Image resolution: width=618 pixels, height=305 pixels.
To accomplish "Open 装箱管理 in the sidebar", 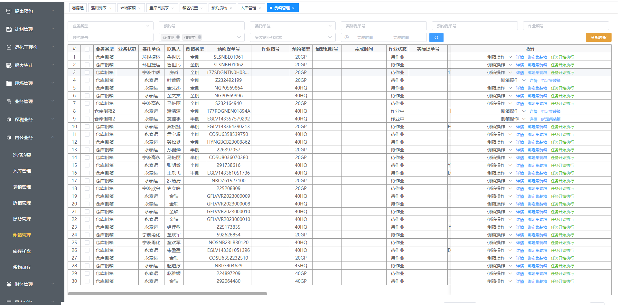I will coord(22,187).
